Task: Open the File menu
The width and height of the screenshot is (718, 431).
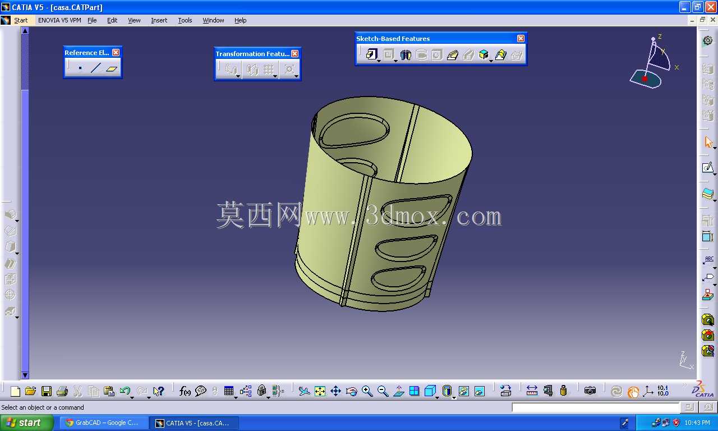Action: (92, 20)
